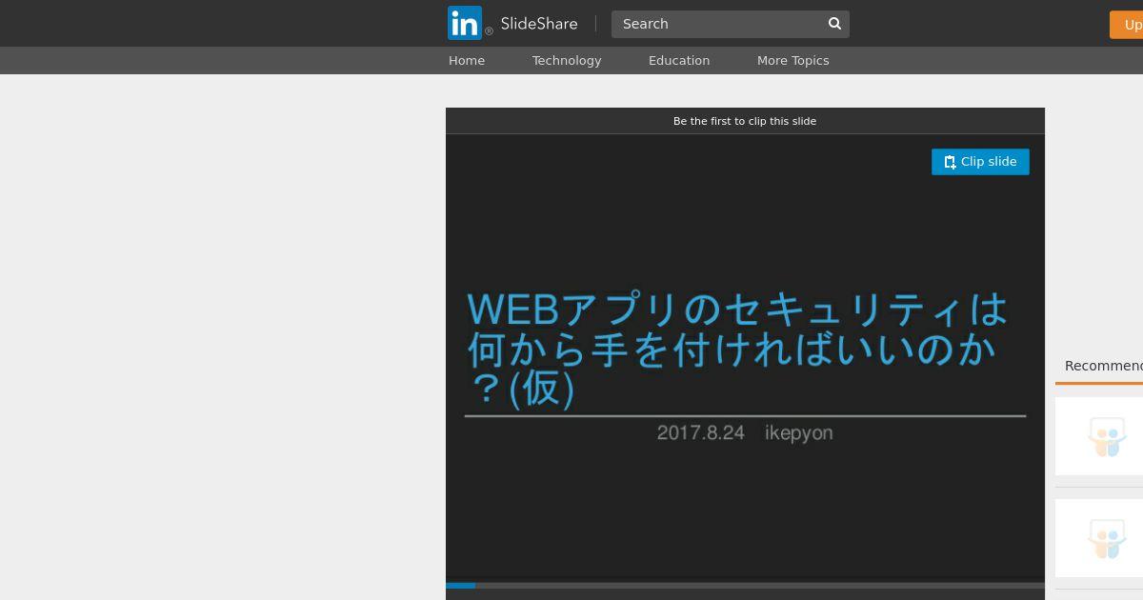
Task: Click the '2017.8.24 ikepyon' text
Action: point(745,432)
